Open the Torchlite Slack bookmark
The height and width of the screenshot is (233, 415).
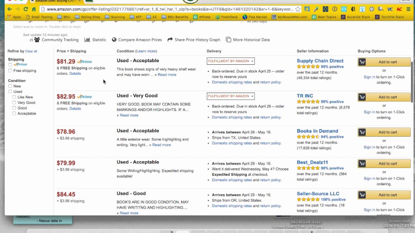pyautogui.click(x=390, y=17)
